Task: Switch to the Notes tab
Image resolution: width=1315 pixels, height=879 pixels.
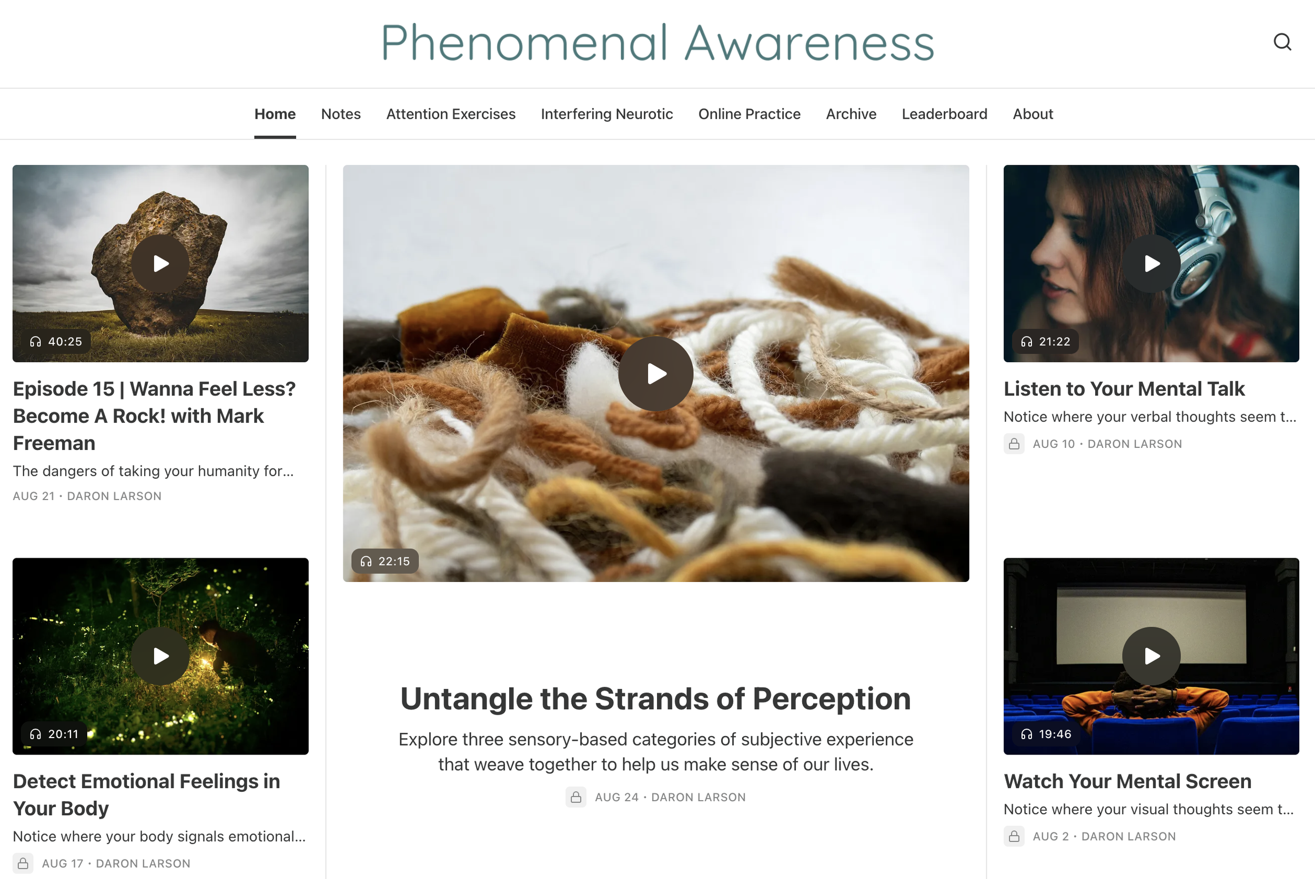Action: (x=341, y=114)
